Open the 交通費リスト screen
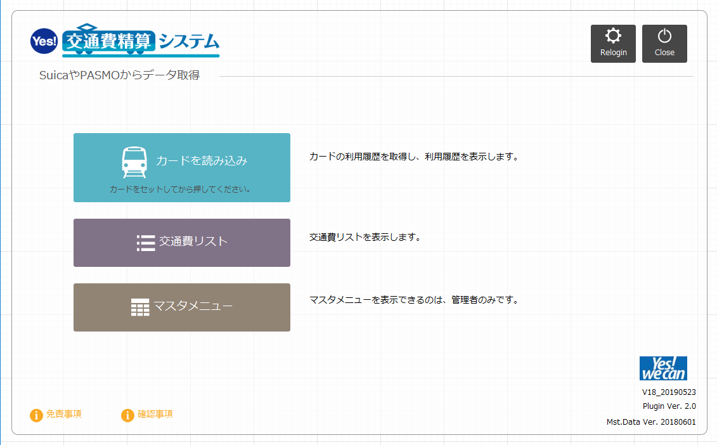This screenshot has width=717, height=445. 181,243
